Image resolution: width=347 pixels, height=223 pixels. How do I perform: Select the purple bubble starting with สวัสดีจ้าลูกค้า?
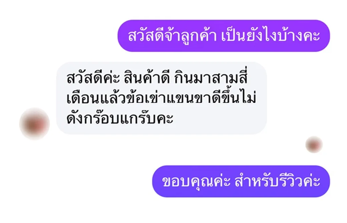click(x=224, y=36)
